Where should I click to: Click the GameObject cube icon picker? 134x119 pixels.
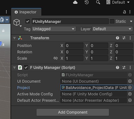coord(17,23)
